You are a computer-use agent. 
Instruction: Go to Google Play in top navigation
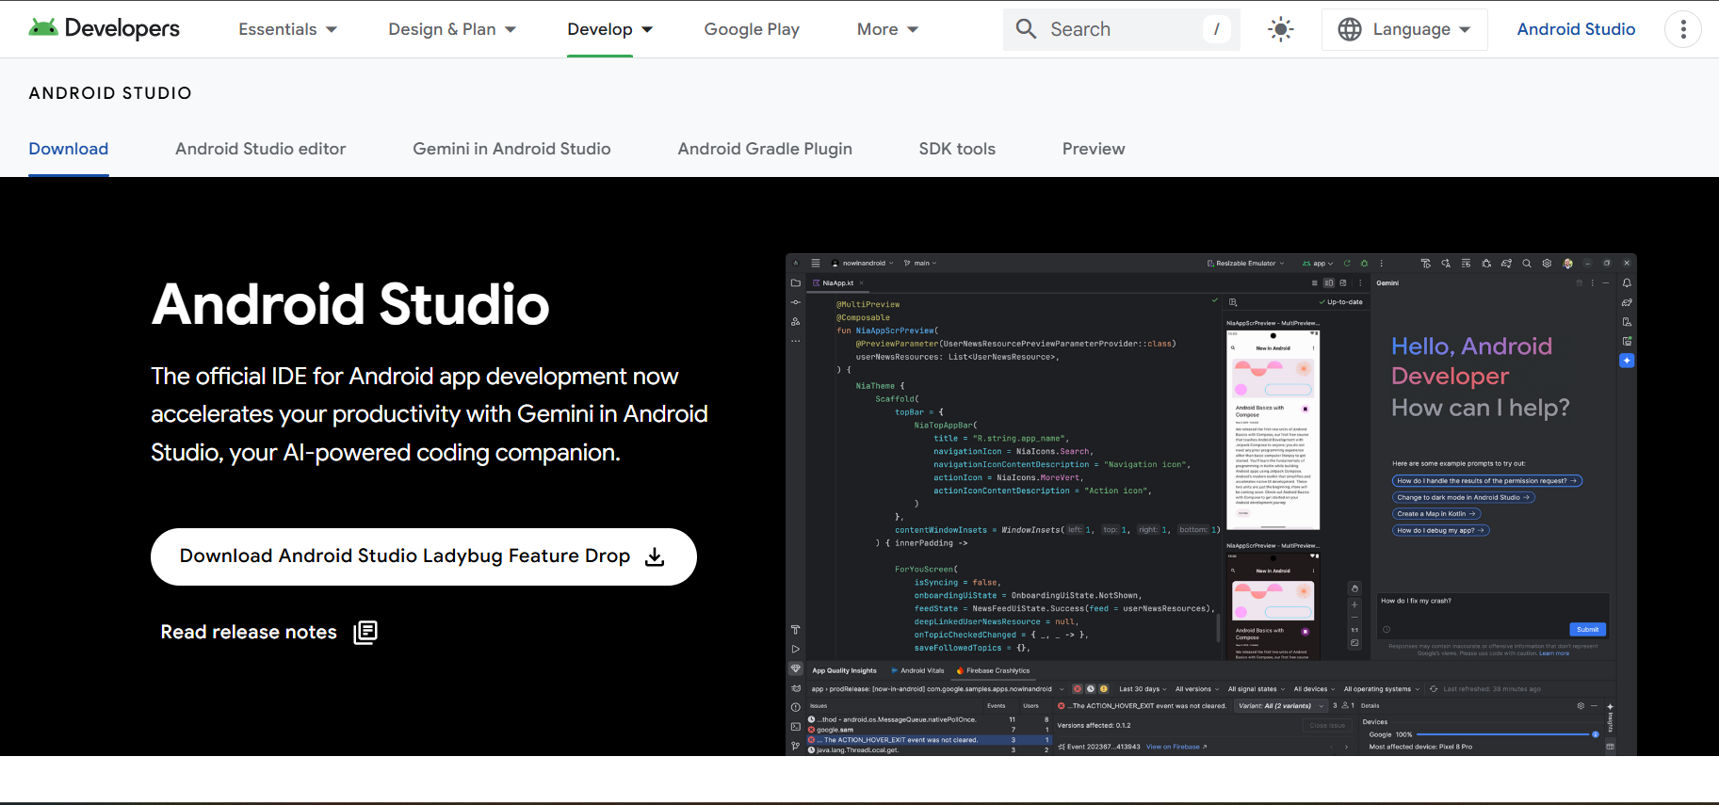752,29
